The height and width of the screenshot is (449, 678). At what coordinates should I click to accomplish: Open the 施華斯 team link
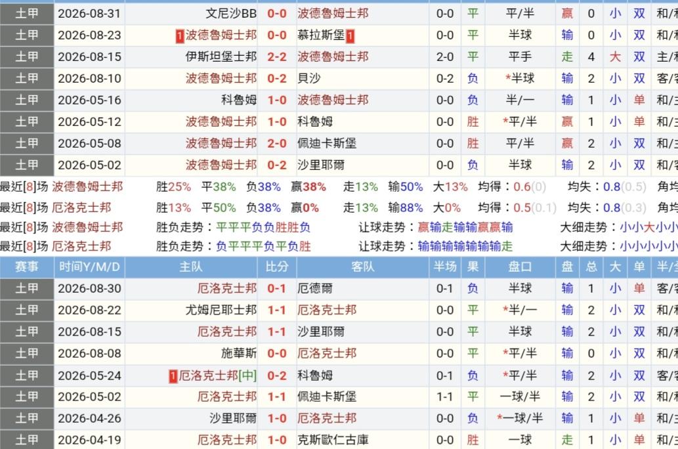239,353
